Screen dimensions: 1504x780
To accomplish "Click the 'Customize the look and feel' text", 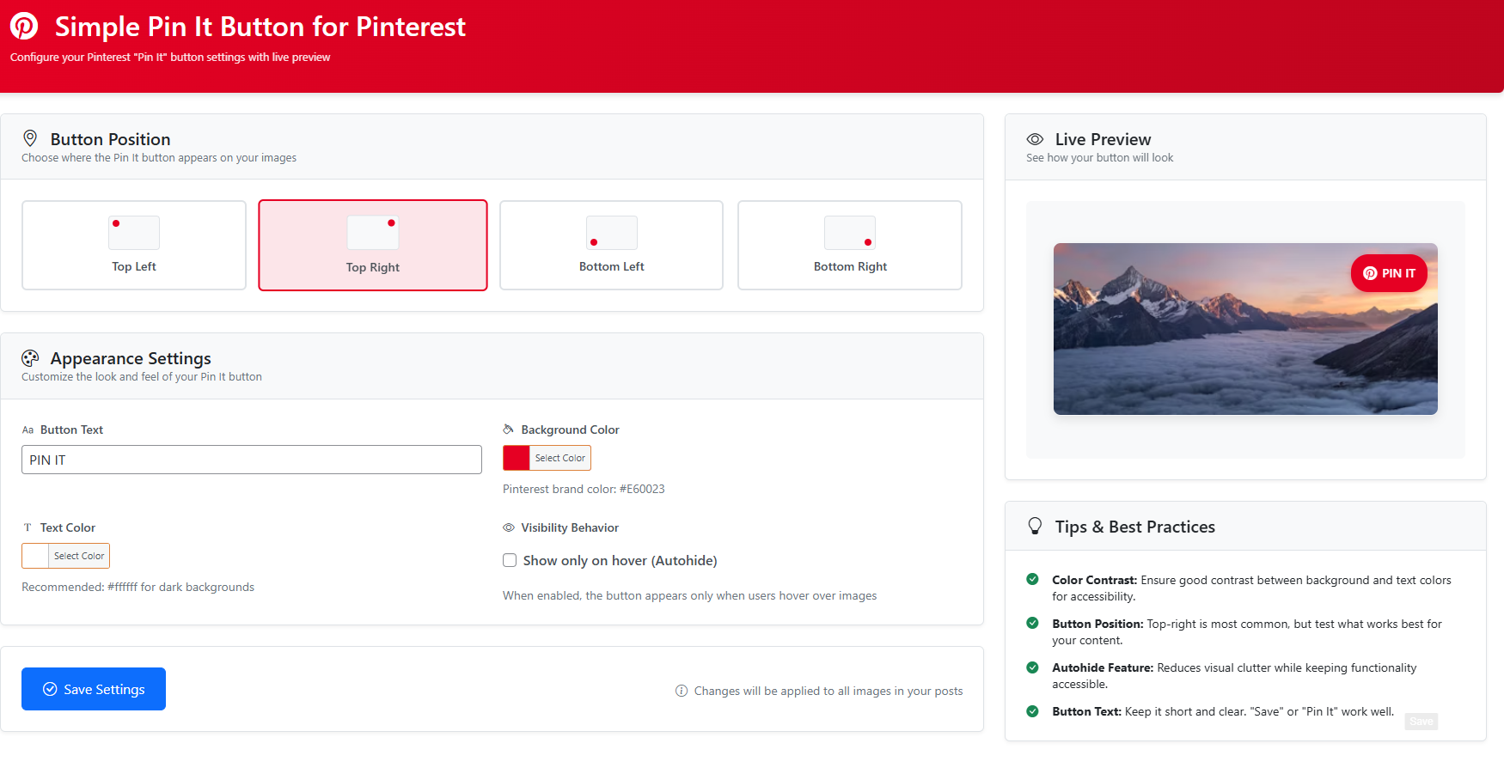I will [x=142, y=376].
